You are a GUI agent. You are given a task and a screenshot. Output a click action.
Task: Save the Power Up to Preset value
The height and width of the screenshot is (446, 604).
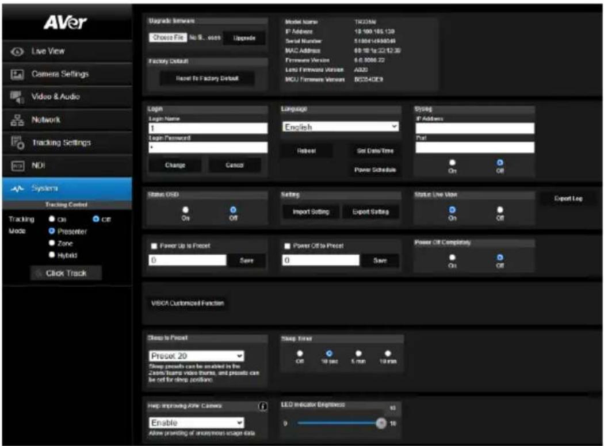[x=247, y=260]
